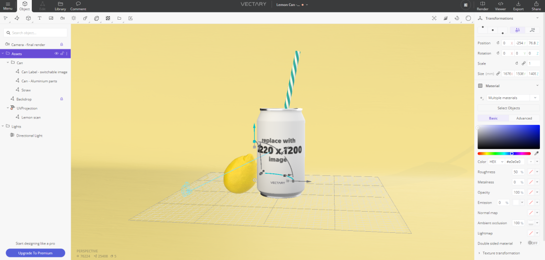Viewport: 545px width, 260px height.
Task: Hide Assets folder with eye icon
Action: tap(57, 53)
